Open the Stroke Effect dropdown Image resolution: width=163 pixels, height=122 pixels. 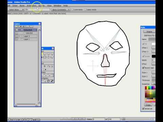(153, 64)
